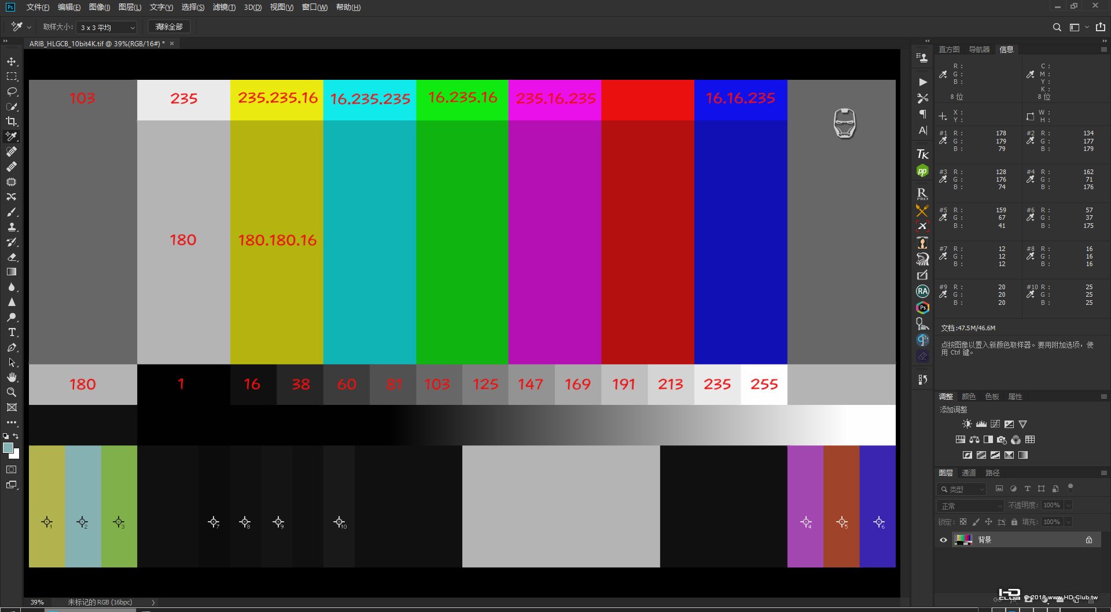1111x612 pixels.
Task: Open the layer filter 类型 dropdown
Action: click(x=961, y=489)
